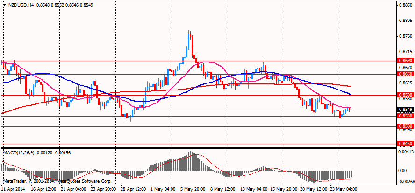Click the 0.8760 price scale value
This screenshot has width=415, height=193.
pos(406,36)
